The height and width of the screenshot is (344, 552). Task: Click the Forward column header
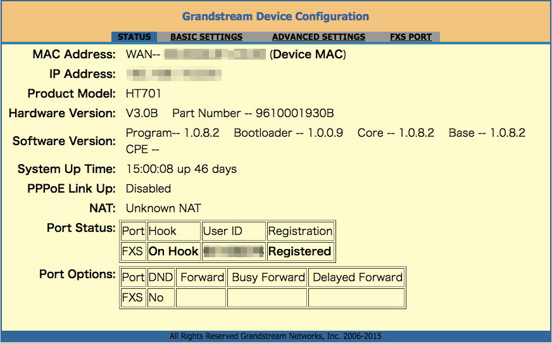[201, 277]
